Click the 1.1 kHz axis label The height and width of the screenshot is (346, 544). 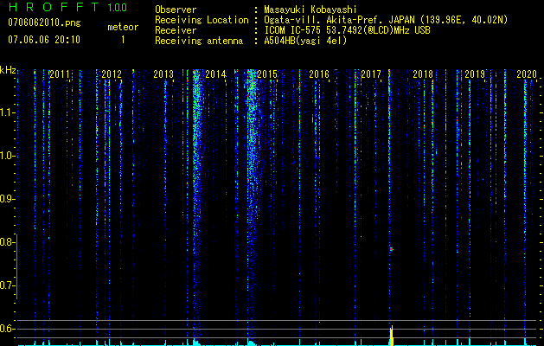tap(6, 112)
